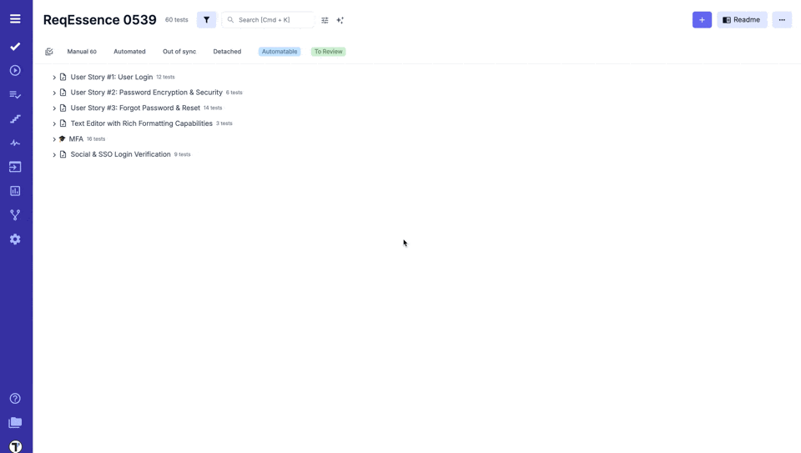Viewport: 801px width, 453px height.
Task: Switch to the Out of sync tab
Action: (x=179, y=52)
